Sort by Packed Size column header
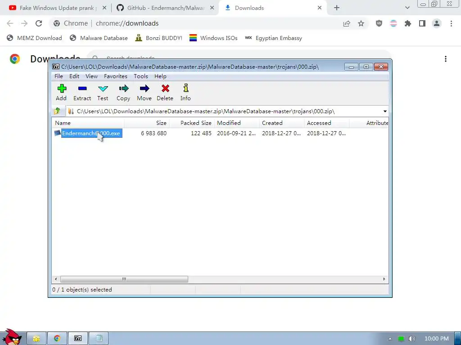Image resolution: width=461 pixels, height=345 pixels. click(x=192, y=123)
